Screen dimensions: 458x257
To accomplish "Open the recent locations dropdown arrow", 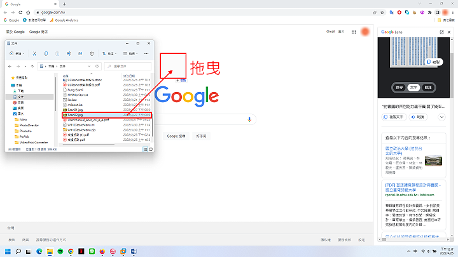I will click(x=25, y=67).
